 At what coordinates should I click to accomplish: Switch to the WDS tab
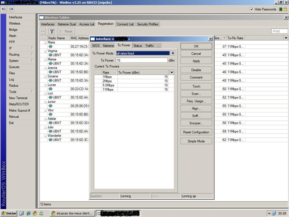tap(96, 46)
